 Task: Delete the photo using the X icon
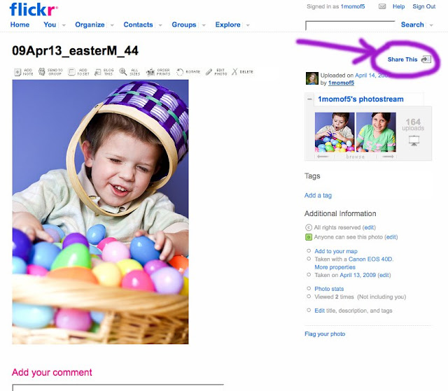click(x=234, y=71)
